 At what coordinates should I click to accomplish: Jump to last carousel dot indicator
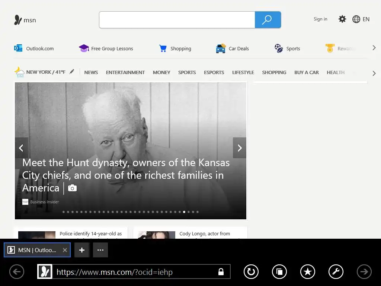click(x=198, y=212)
